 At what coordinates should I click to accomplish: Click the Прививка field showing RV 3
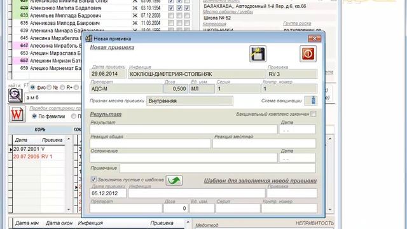292,74
